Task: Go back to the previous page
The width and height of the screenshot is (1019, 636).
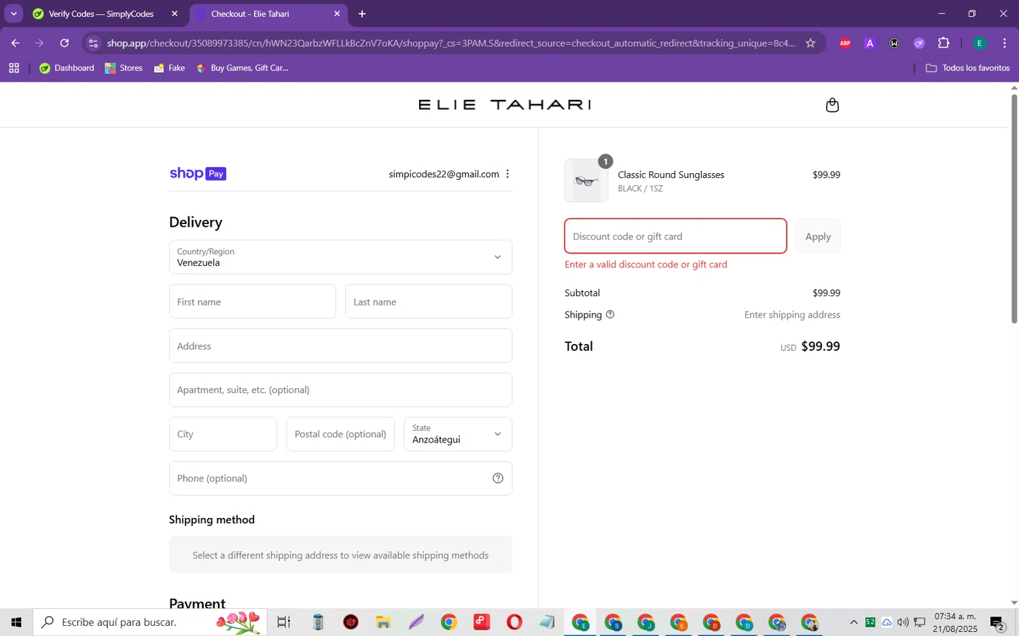Action: pyautogui.click(x=16, y=43)
